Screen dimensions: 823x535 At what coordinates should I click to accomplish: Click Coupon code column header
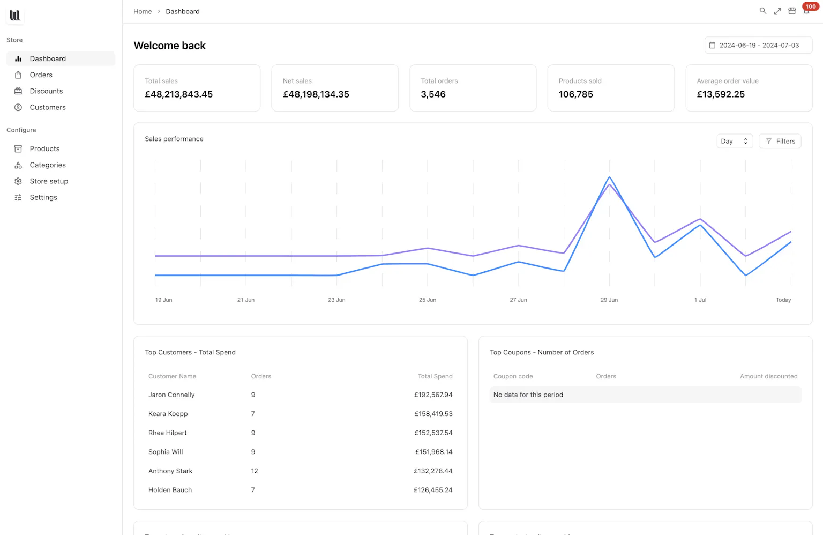(513, 376)
